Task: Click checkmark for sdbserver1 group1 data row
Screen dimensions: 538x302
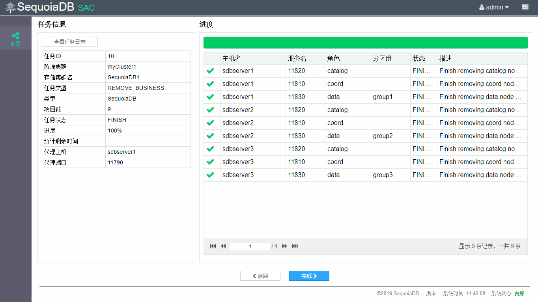Action: 210,97
